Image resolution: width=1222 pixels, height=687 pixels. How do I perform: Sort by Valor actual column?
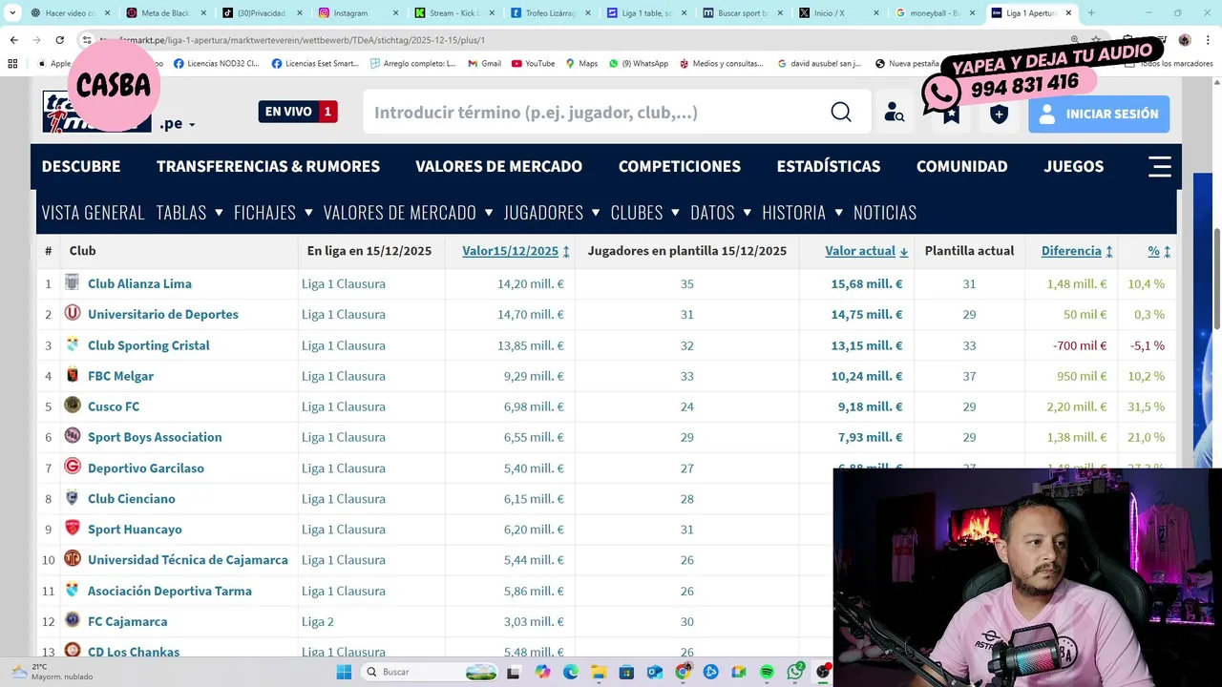pos(866,251)
